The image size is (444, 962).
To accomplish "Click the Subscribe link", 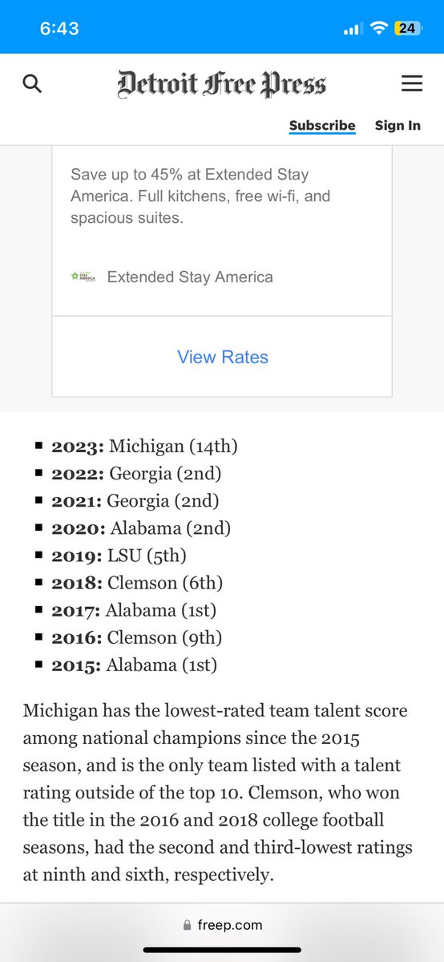I will coord(322,125).
